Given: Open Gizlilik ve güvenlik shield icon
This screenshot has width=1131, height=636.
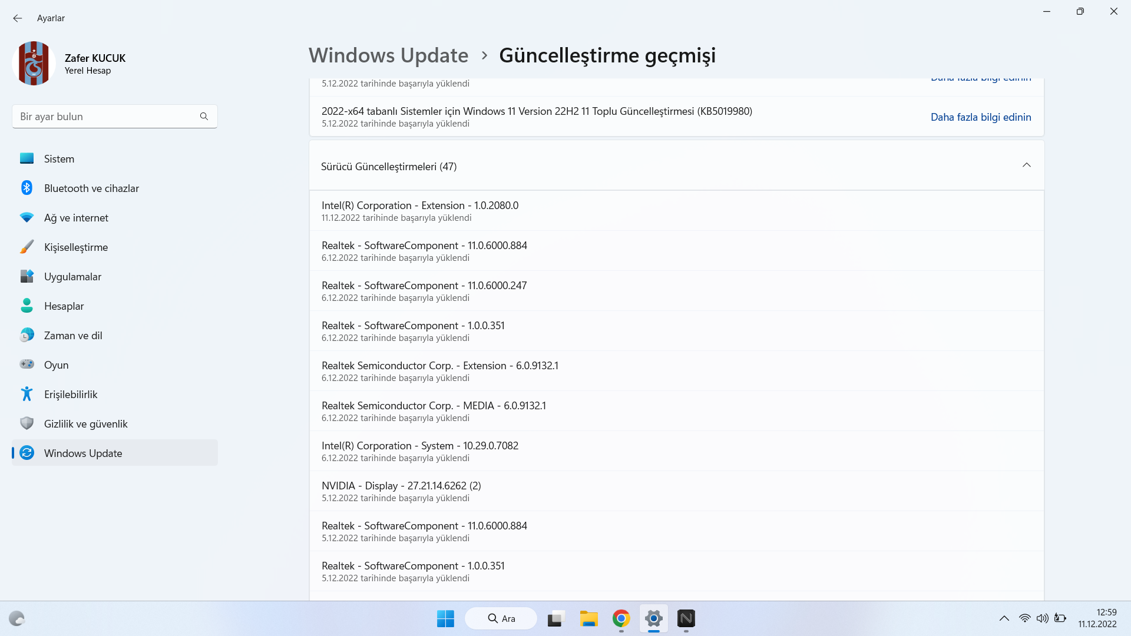Looking at the screenshot, I should [27, 423].
